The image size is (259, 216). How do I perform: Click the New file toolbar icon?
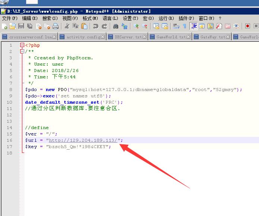4,26
